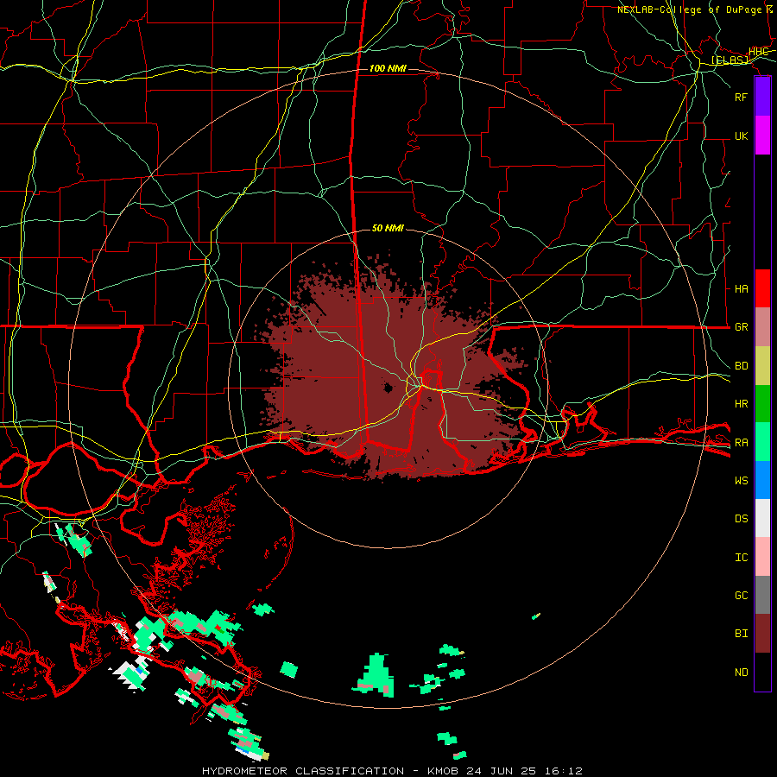Click the olive-yellow BD legend swatch
This screenshot has height=777, width=777.
point(762,365)
